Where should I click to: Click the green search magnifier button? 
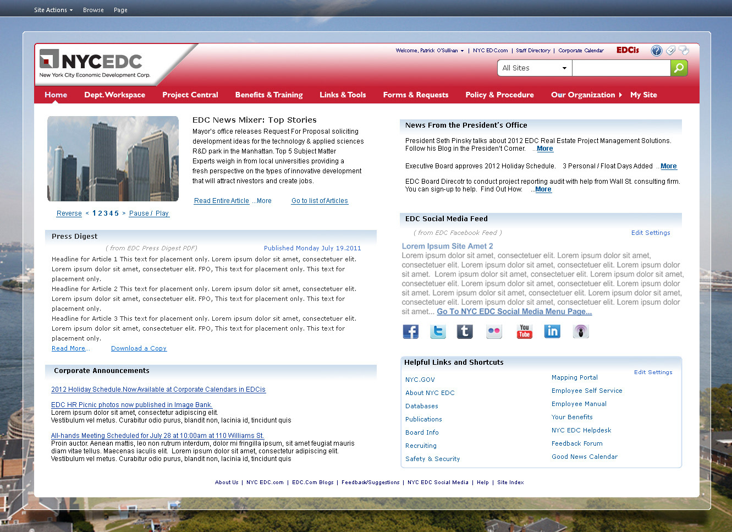679,68
